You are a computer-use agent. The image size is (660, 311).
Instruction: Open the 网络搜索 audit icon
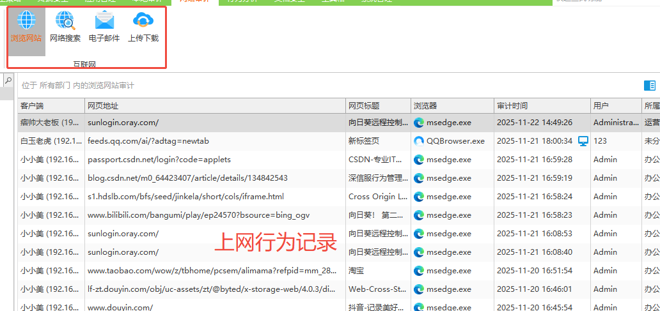click(x=65, y=22)
